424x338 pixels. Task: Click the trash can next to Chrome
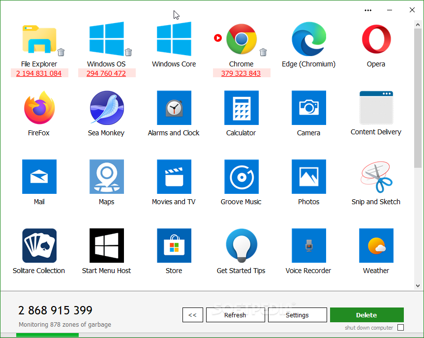[x=263, y=52]
